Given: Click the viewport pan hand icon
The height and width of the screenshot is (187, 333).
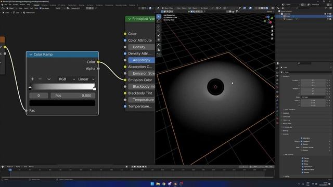Looking at the screenshot, I should 272,31.
